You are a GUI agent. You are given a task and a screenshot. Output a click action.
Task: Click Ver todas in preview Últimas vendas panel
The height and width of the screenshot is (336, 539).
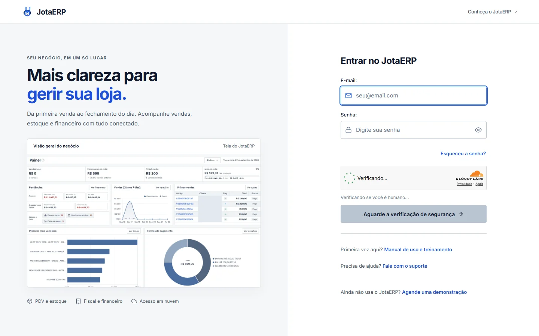pos(252,187)
